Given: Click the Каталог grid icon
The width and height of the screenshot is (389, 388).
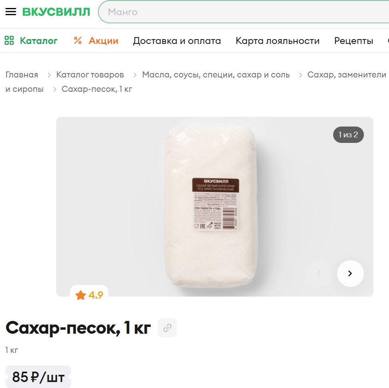Looking at the screenshot, I should [x=9, y=40].
